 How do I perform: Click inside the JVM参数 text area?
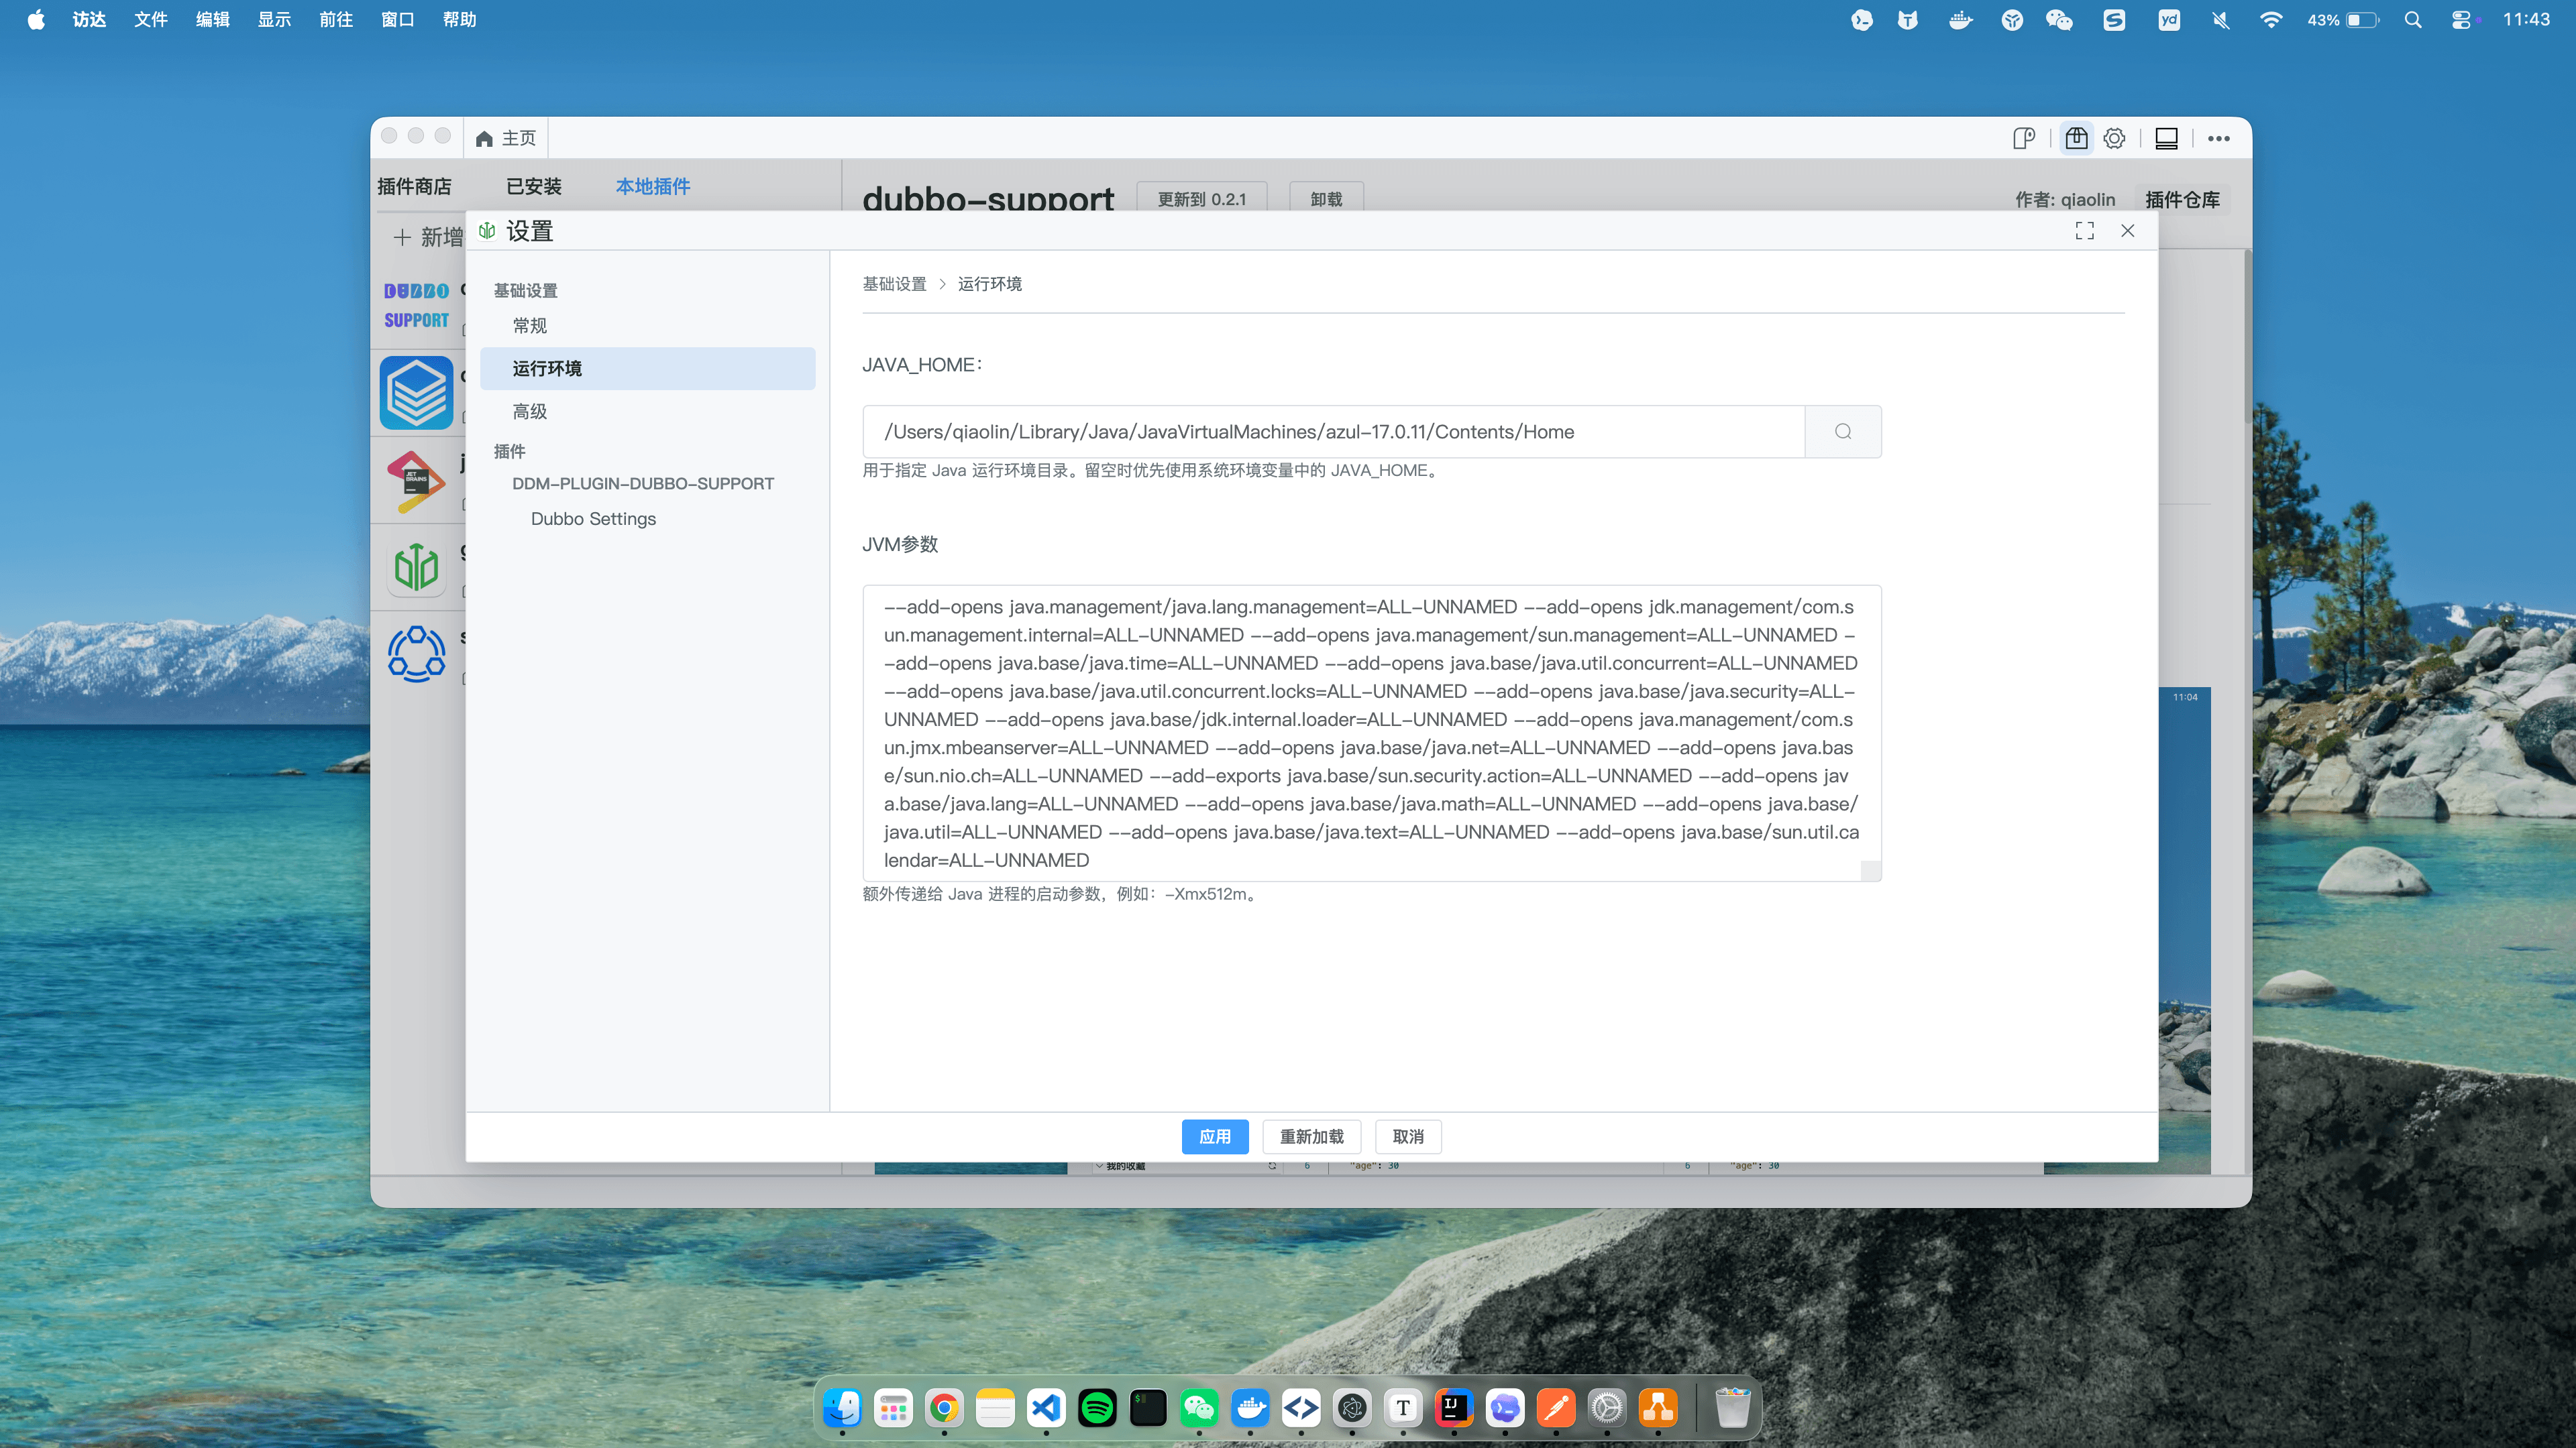pos(1372,733)
